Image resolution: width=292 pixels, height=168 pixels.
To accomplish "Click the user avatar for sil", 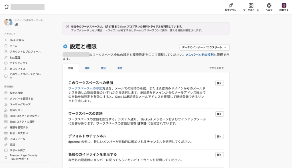I will click(8, 22).
